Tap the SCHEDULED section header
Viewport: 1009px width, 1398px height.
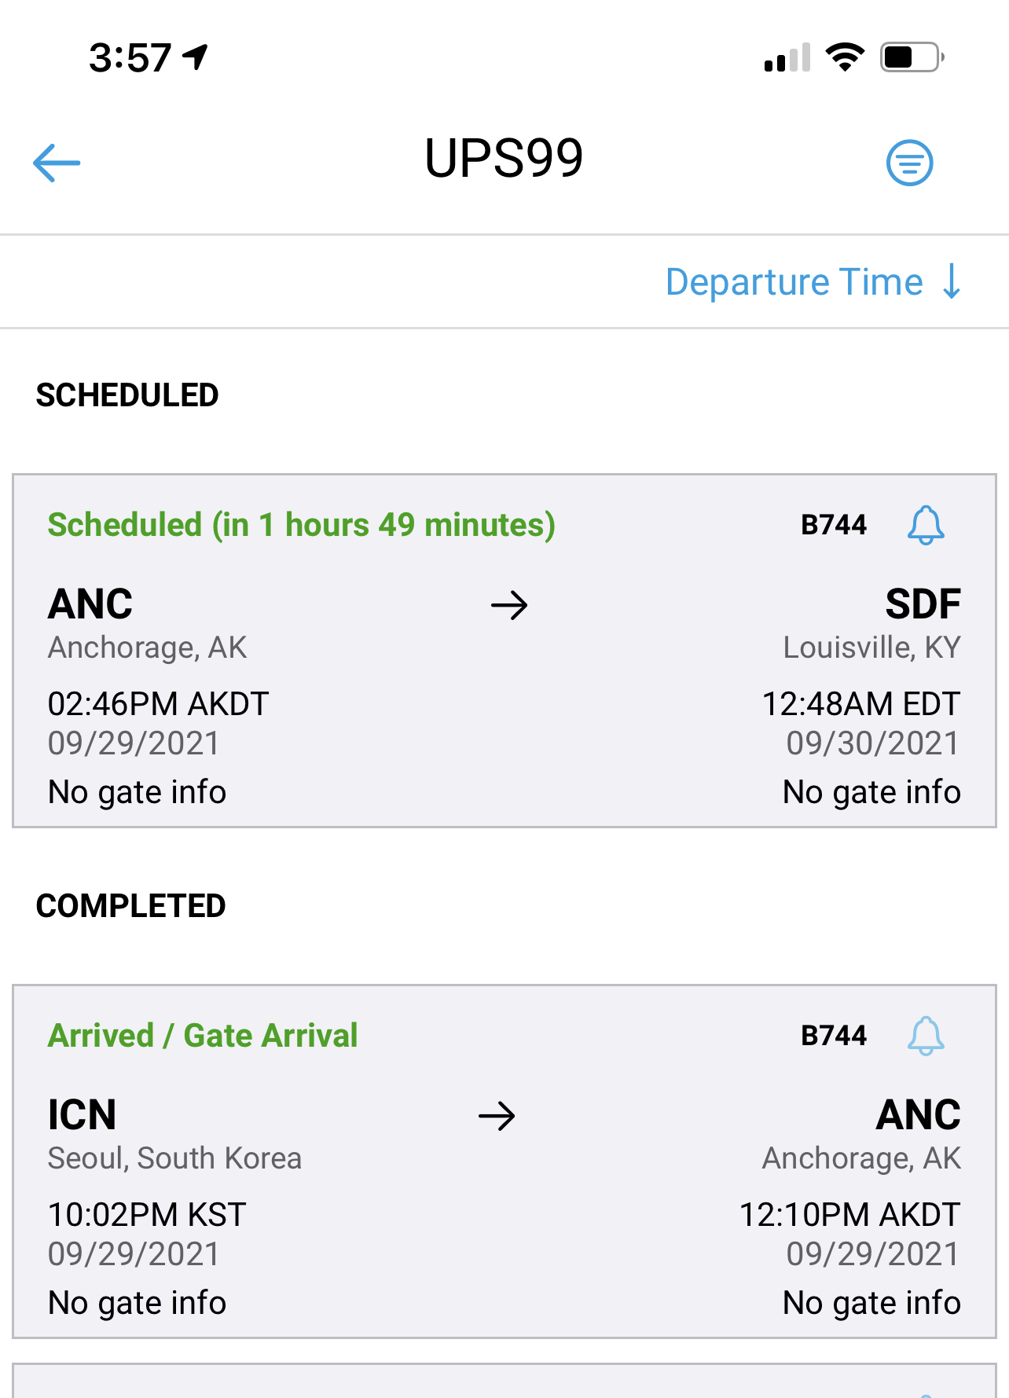point(127,395)
